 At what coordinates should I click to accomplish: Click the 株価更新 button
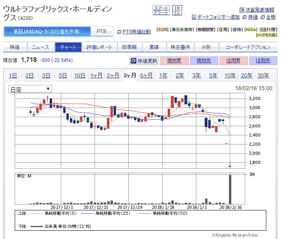click(144, 61)
